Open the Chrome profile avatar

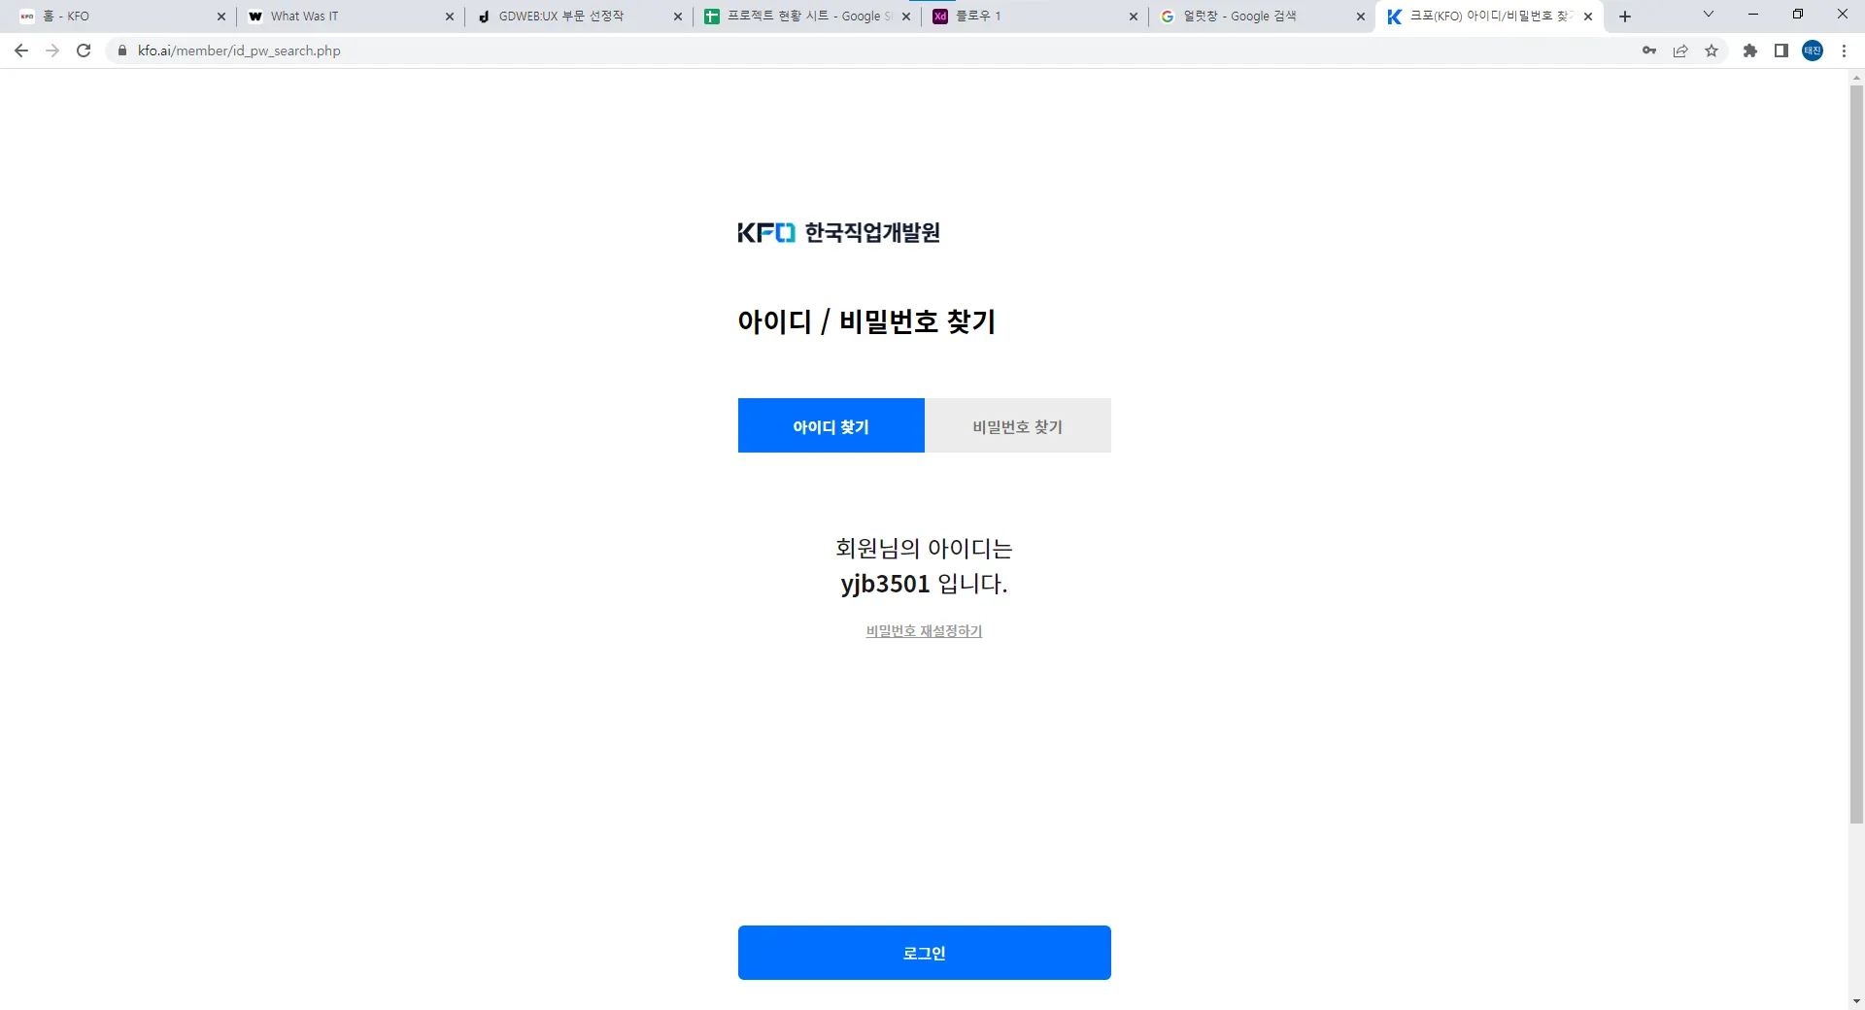click(1813, 50)
